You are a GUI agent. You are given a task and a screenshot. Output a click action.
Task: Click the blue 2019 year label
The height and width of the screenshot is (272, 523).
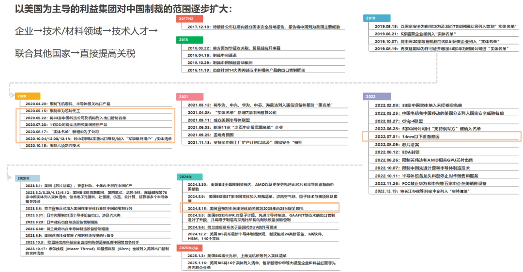[377, 18]
